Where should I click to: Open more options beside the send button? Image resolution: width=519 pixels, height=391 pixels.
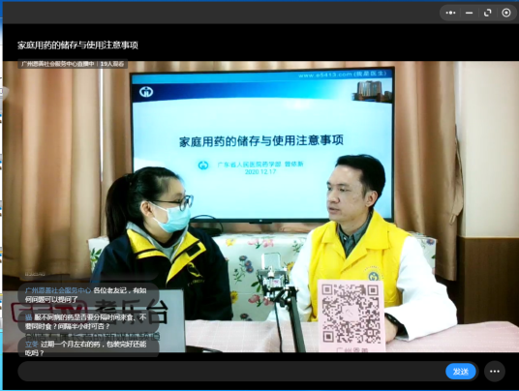495,372
